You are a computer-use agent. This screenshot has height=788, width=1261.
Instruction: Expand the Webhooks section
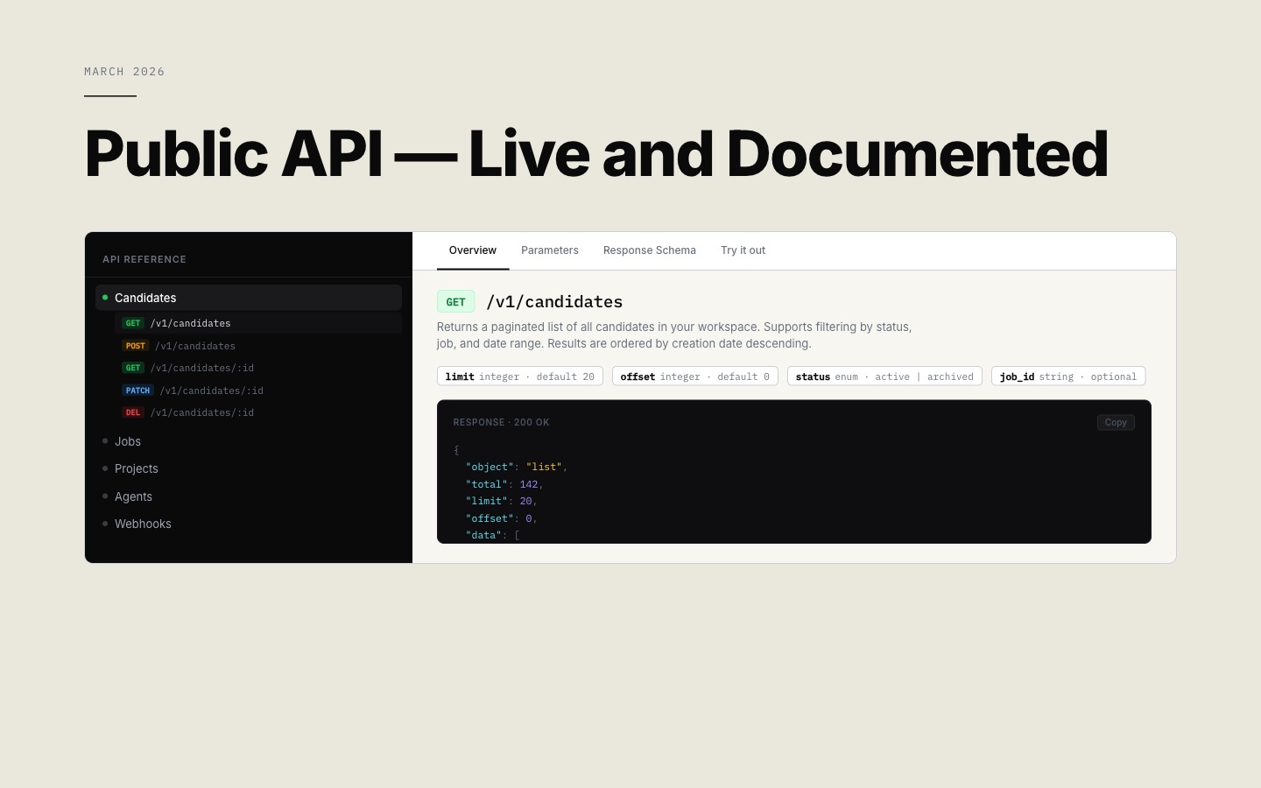coord(249,524)
